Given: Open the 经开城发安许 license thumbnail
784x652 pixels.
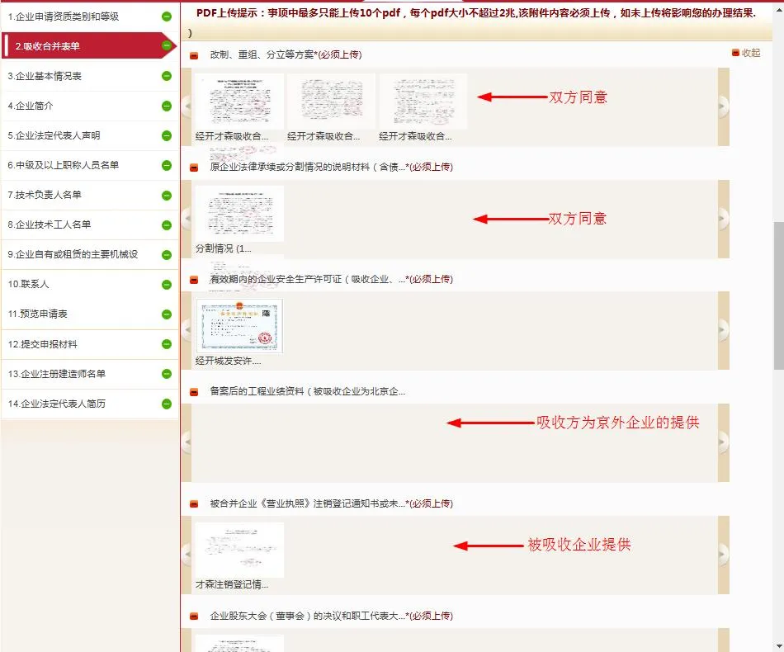Looking at the screenshot, I should 239,326.
